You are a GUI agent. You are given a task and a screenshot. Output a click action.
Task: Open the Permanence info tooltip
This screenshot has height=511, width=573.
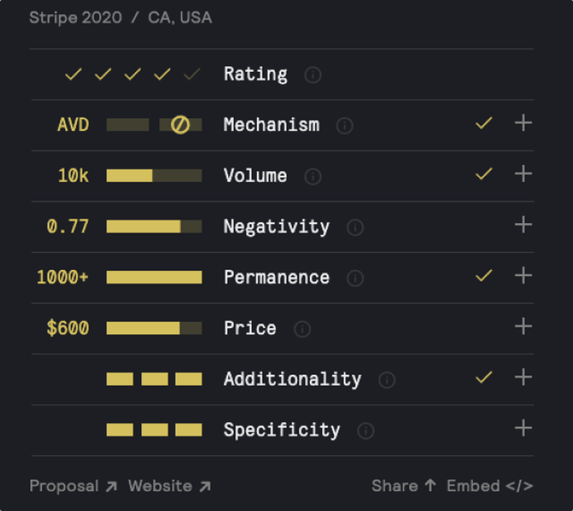coord(355,278)
